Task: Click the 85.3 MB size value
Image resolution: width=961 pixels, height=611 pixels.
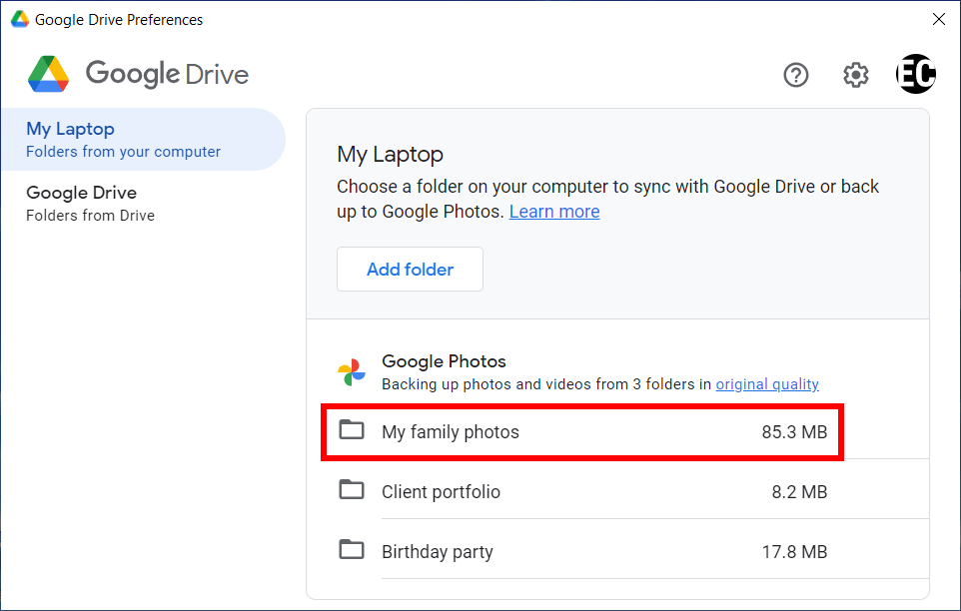Action: click(x=794, y=432)
